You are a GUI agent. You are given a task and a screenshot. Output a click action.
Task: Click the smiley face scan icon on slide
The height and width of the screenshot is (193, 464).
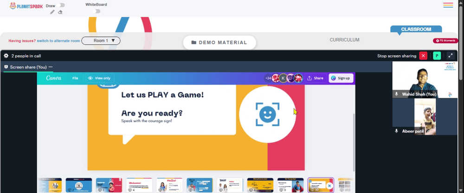click(x=268, y=114)
